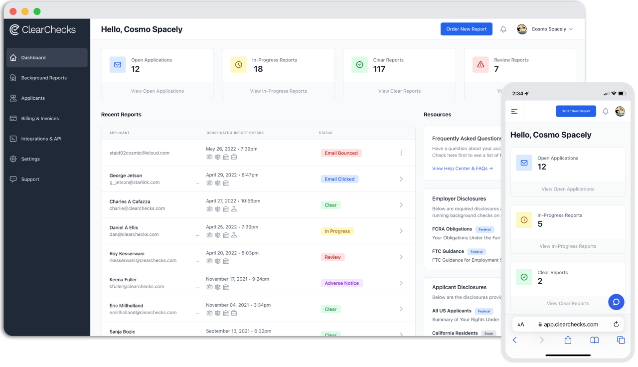The width and height of the screenshot is (638, 367).
Task: Click the Clear Reports checkmark icon
Action: pyautogui.click(x=359, y=65)
